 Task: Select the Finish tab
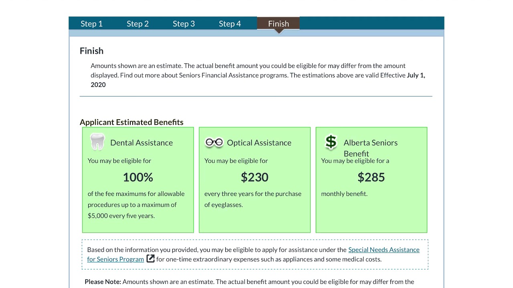[278, 24]
